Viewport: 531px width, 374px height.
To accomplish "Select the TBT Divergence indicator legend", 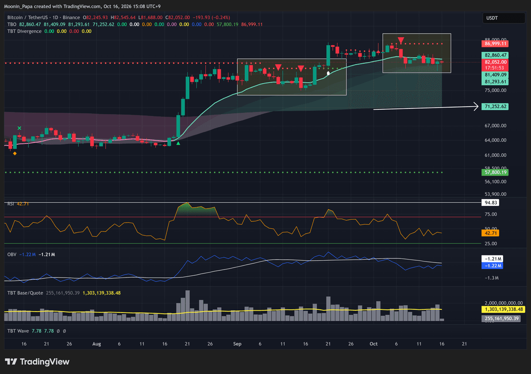I will tap(24, 31).
